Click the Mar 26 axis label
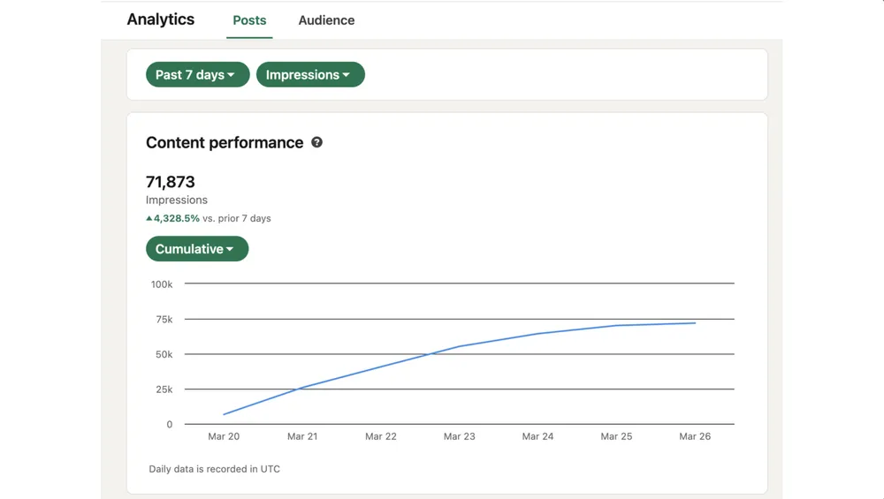This screenshot has width=884, height=499. click(695, 436)
